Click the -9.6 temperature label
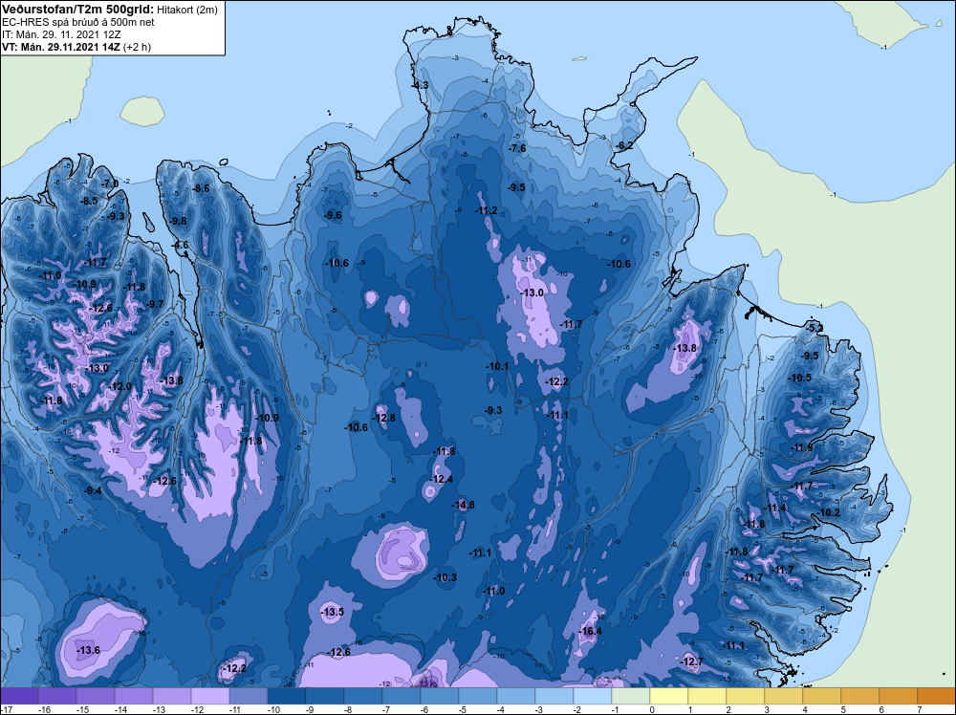This screenshot has width=956, height=715. click(333, 216)
